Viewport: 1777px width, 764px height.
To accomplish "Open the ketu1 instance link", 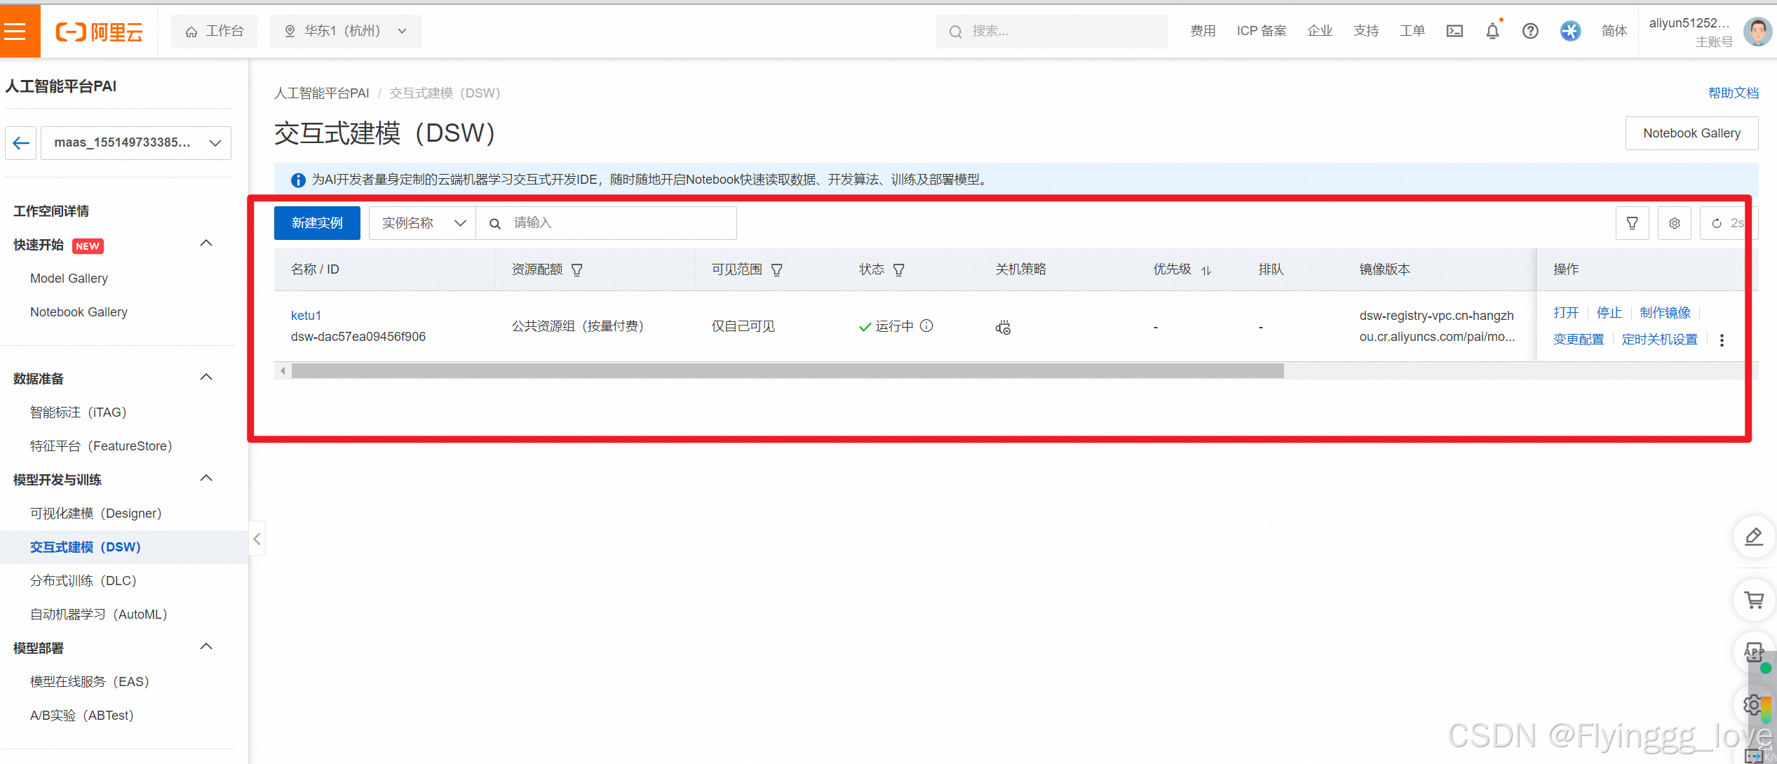I will point(306,316).
